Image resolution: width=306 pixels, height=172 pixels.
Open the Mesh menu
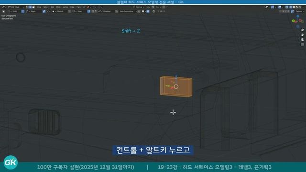point(58,7)
